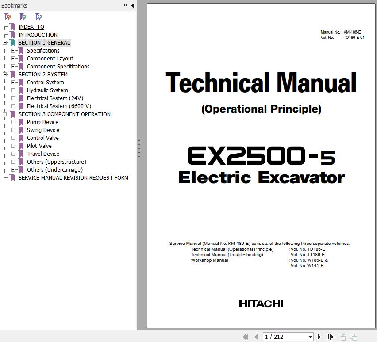Viewport: 377px width, 342px height.
Task: Open the Swing Device bookmark
Action: (43, 130)
